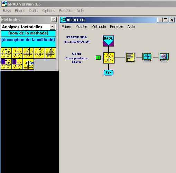Click the FIN end node
Viewport: 176px width, 173px height.
pyautogui.click(x=109, y=73)
